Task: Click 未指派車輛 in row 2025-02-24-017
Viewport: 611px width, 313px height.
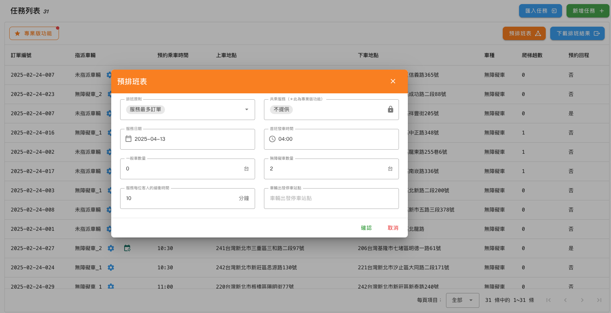Action: click(88, 171)
